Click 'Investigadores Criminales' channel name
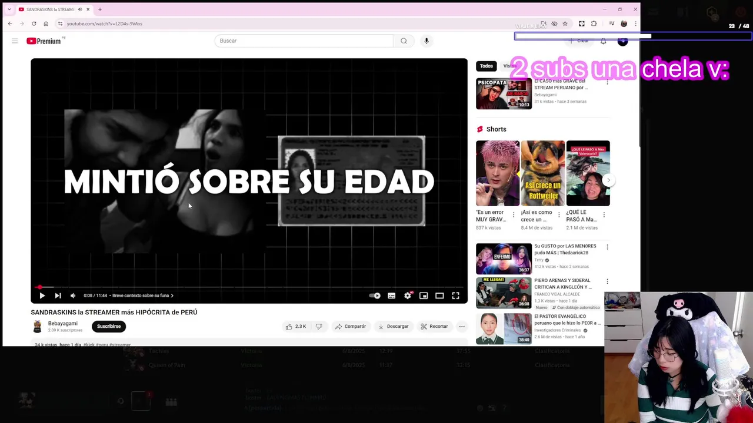Screen dimensions: 753x423 (x=557, y=330)
